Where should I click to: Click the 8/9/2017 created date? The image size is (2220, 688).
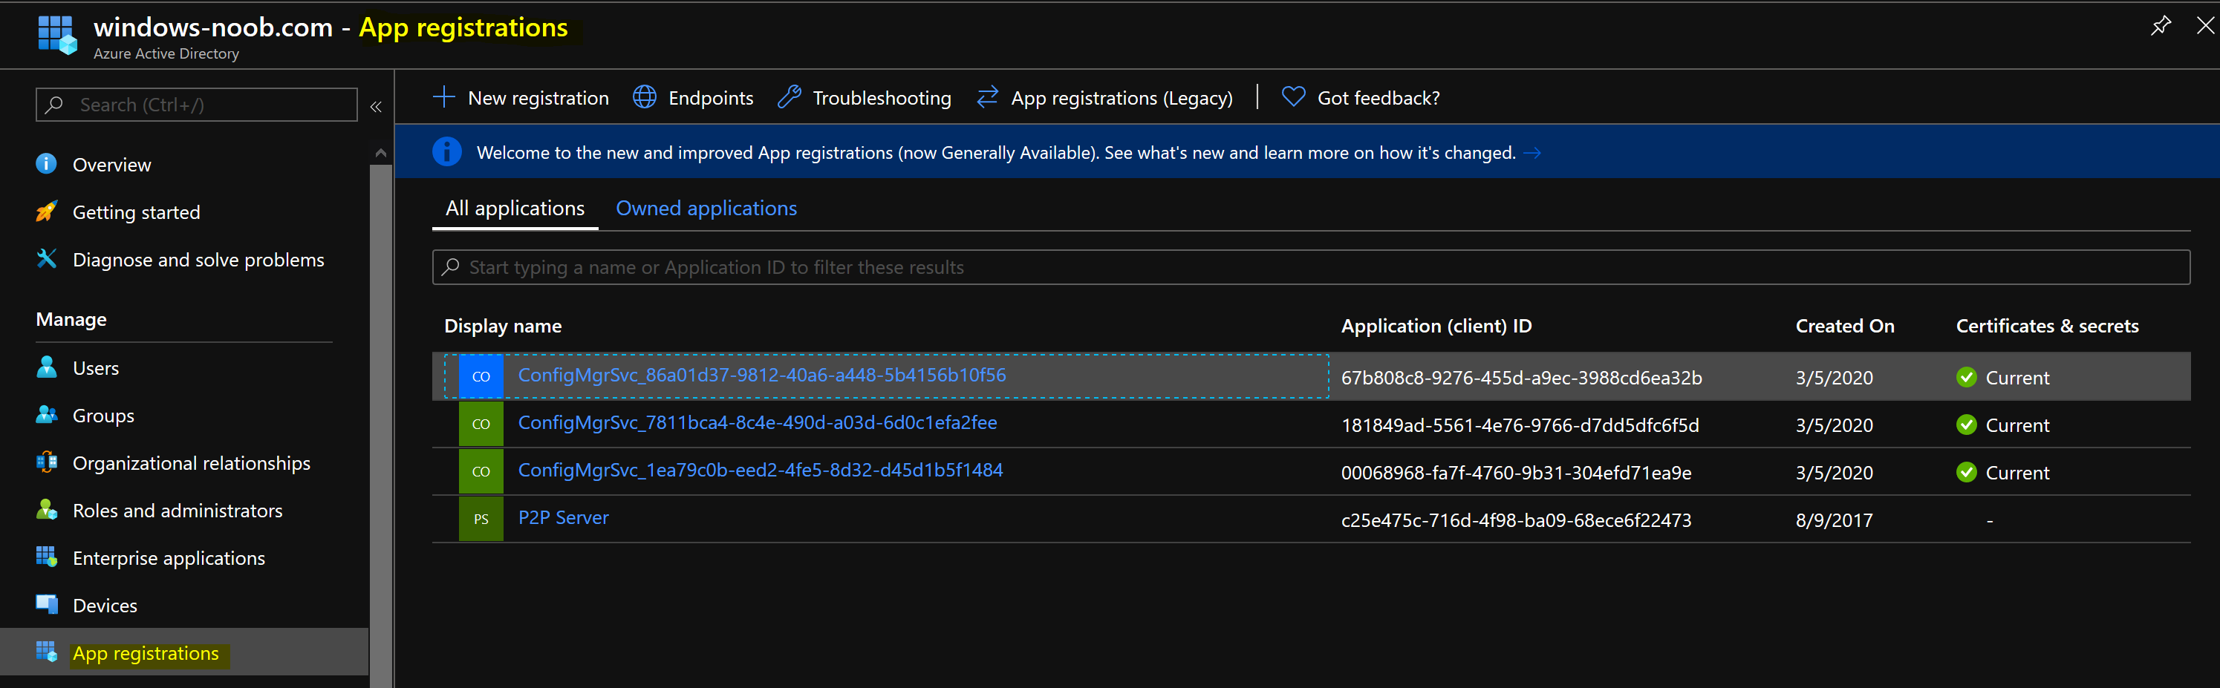click(1834, 520)
